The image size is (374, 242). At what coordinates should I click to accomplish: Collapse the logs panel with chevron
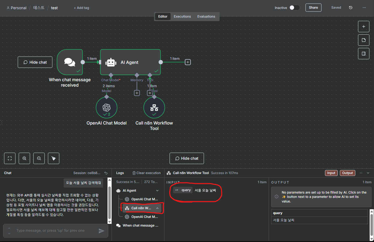pyautogui.click(x=368, y=173)
